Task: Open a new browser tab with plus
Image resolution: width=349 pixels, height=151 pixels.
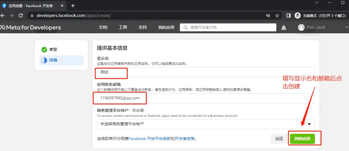Action: (73, 6)
